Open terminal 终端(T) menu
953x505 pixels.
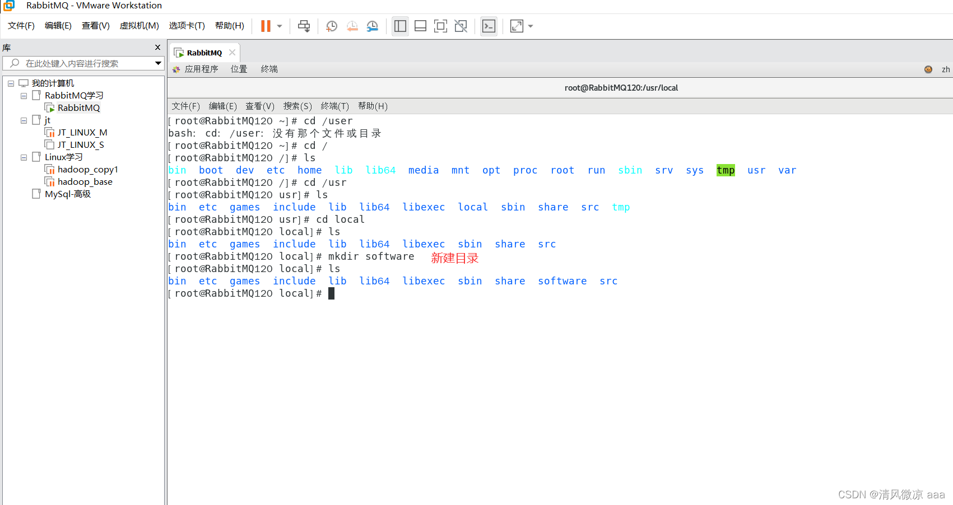[x=334, y=106]
